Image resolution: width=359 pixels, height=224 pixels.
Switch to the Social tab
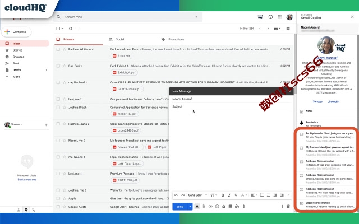119,39
